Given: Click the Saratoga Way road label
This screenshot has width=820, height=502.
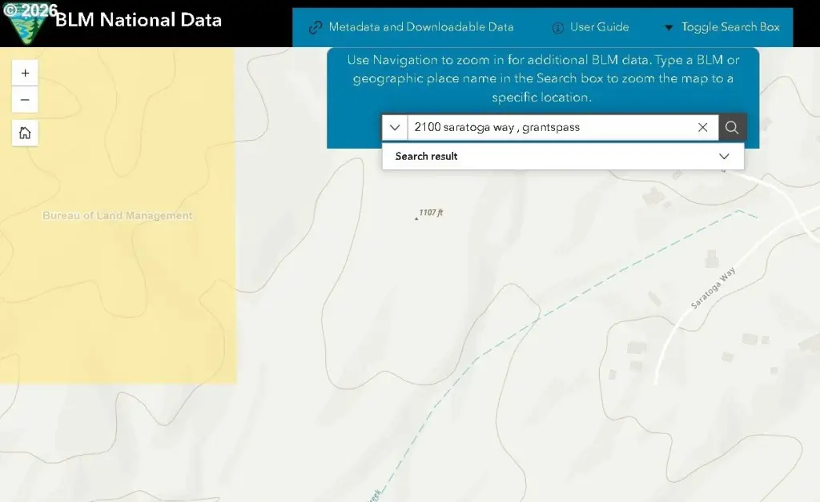Looking at the screenshot, I should click(x=713, y=289).
